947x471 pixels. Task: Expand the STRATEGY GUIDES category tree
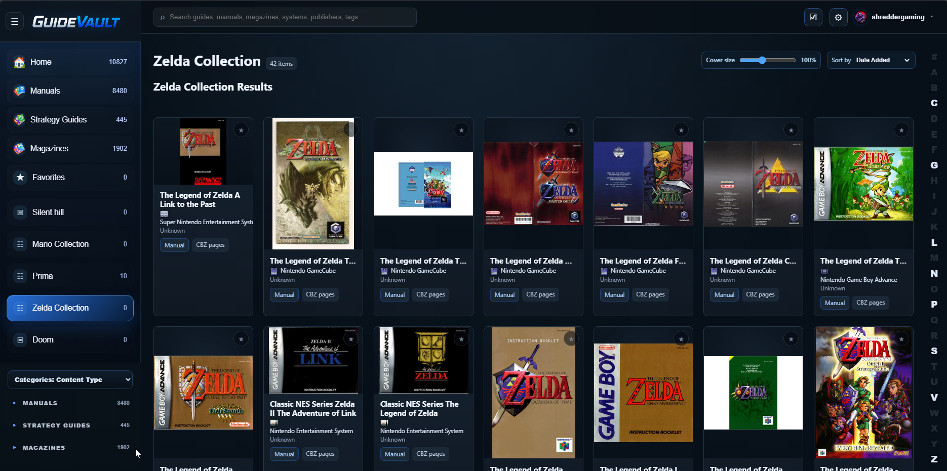[15, 425]
